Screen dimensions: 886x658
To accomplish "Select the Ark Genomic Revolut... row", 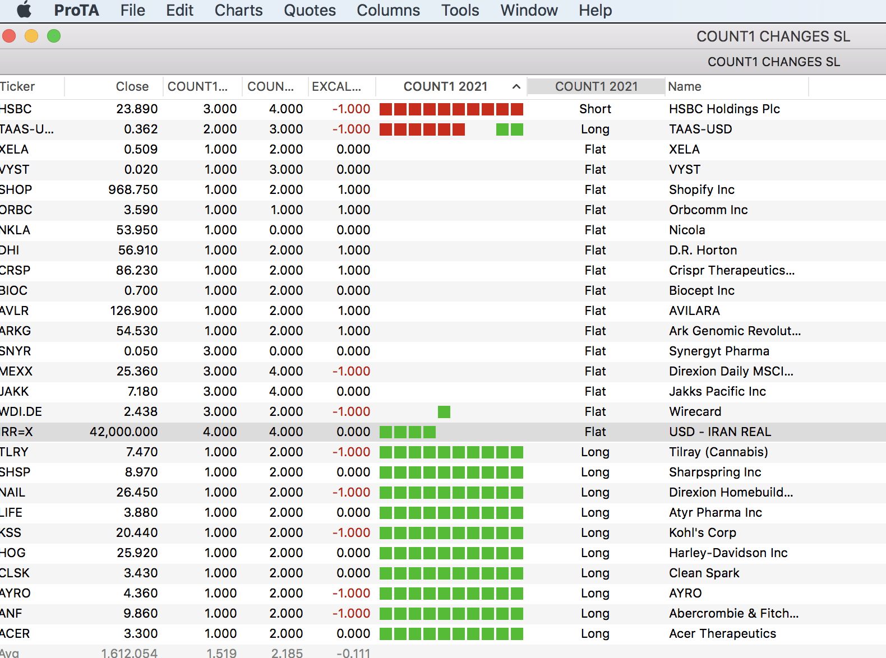I will pyautogui.click(x=443, y=331).
